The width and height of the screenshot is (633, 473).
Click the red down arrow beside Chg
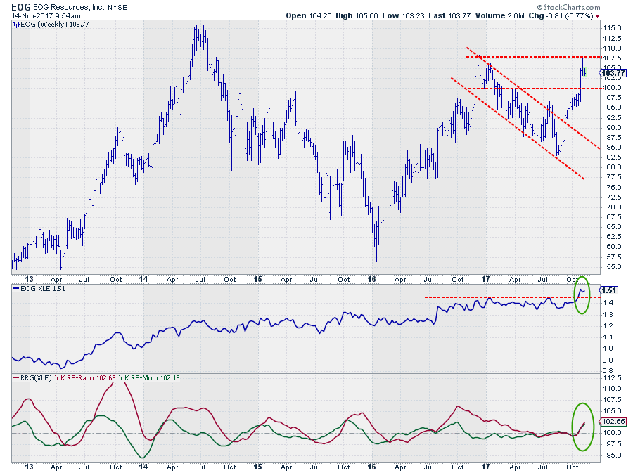[x=598, y=15]
